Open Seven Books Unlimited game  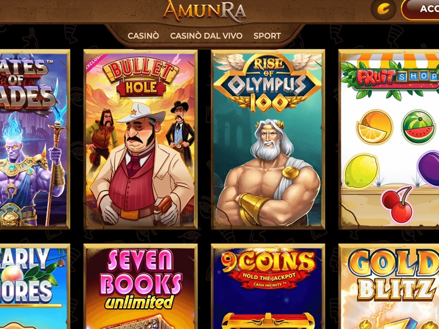point(140,286)
